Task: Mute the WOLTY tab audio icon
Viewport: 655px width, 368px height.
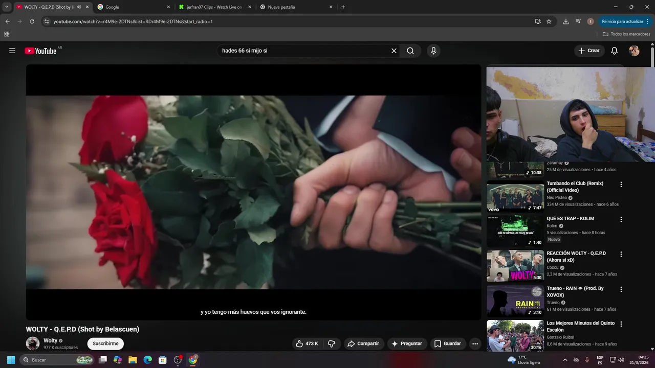Action: pyautogui.click(x=79, y=7)
